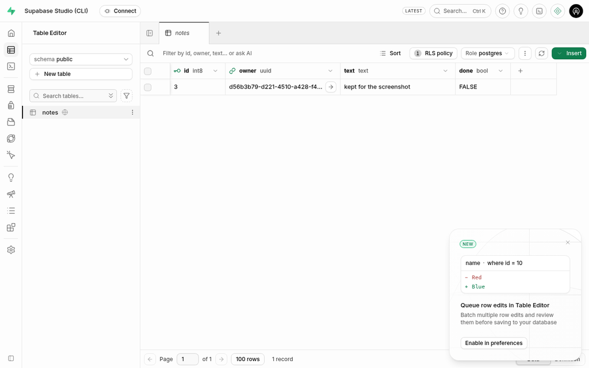Open the top bar lightbulb advisor icon
Image resolution: width=589 pixels, height=368 pixels.
pyautogui.click(x=521, y=11)
